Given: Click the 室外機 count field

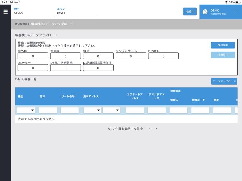Looking at the screenshot, I should [x=33, y=56].
